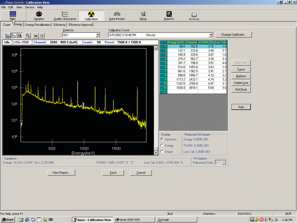
Task: Click the expand spectrum view toolbar icon
Action: [20, 36]
